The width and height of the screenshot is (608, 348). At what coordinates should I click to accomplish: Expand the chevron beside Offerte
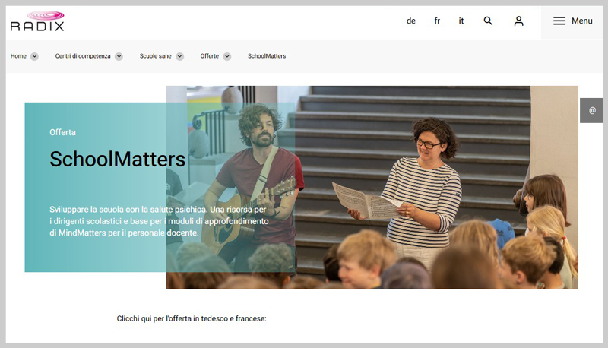click(x=227, y=56)
